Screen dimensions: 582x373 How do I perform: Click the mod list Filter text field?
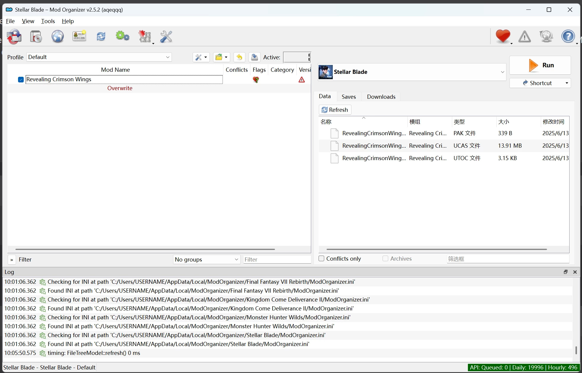tap(277, 259)
